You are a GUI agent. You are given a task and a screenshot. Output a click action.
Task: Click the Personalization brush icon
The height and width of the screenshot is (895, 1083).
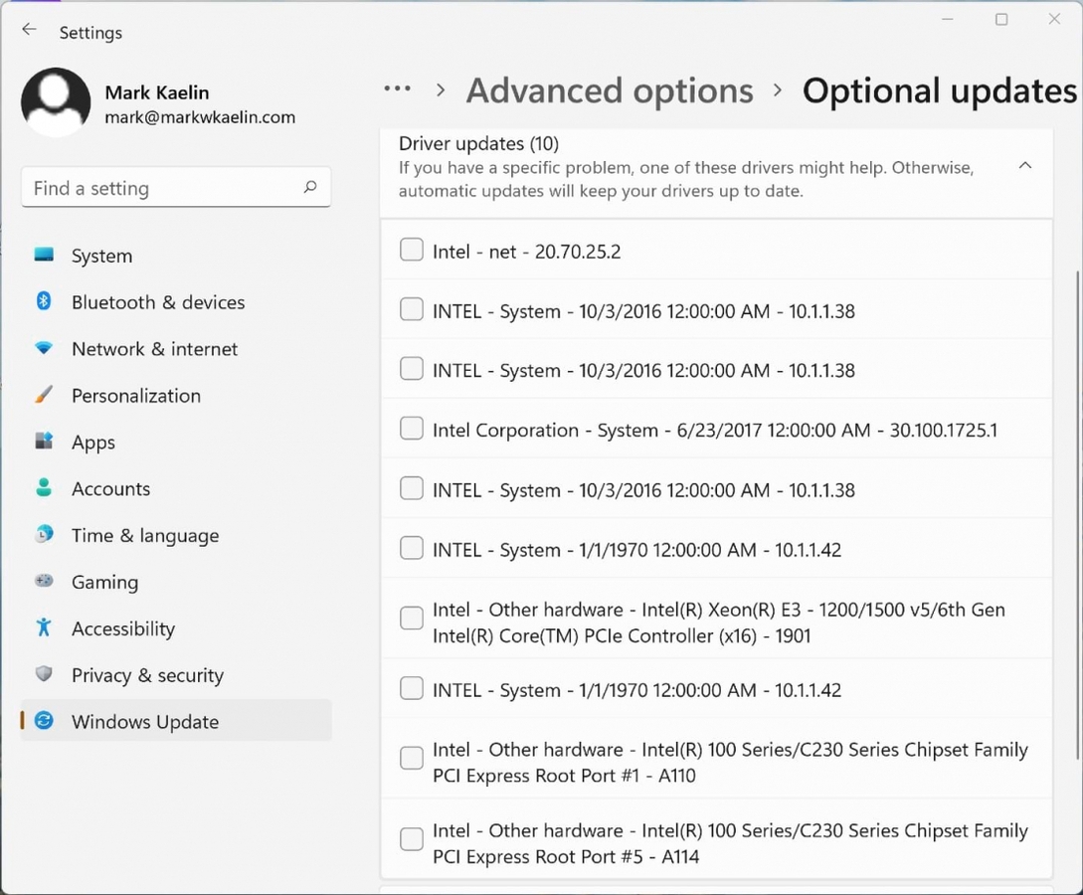(x=44, y=396)
